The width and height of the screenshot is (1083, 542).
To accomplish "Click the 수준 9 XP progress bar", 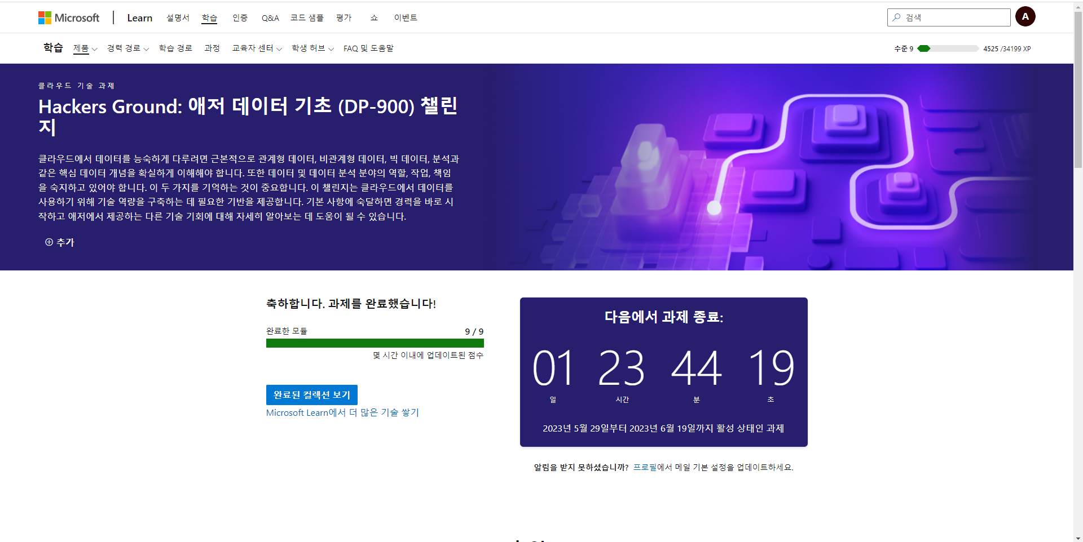I will pyautogui.click(x=948, y=48).
